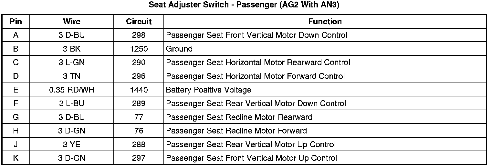This screenshot has height=167, width=491.
Task: Click the 3 L-BU wire cell
Action: (72, 104)
